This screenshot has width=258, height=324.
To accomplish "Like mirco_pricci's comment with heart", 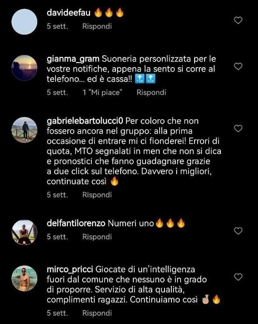I will point(238,277).
